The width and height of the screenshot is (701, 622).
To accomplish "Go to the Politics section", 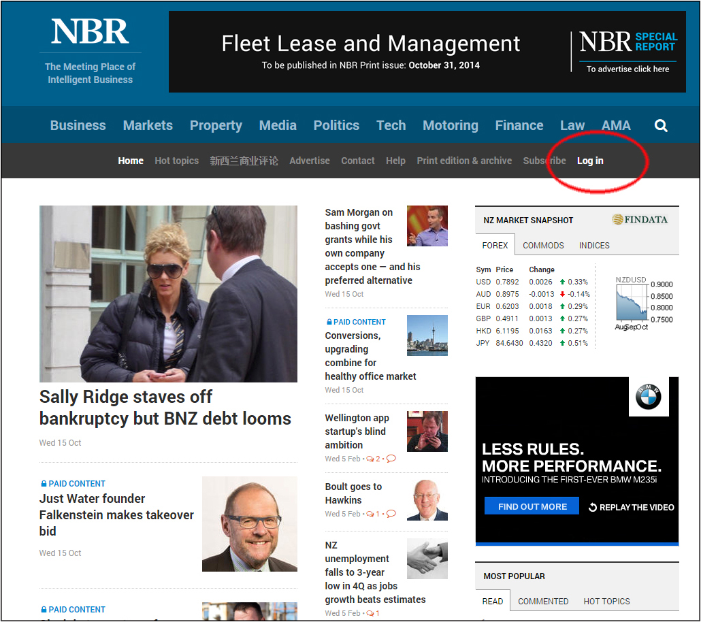I will [336, 126].
